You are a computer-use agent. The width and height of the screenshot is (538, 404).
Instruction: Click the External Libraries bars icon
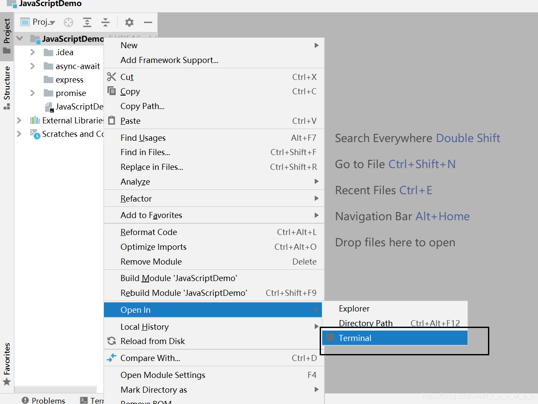pyautogui.click(x=35, y=120)
